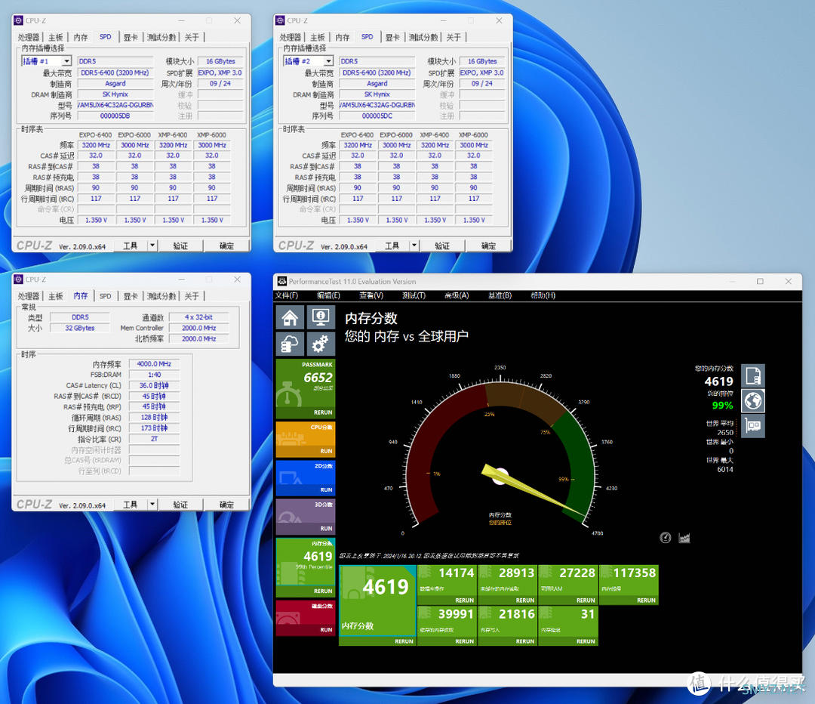Viewport: 815px width, 704px height.
Task: Open the PerformanceTest Home icon
Action: (x=290, y=316)
